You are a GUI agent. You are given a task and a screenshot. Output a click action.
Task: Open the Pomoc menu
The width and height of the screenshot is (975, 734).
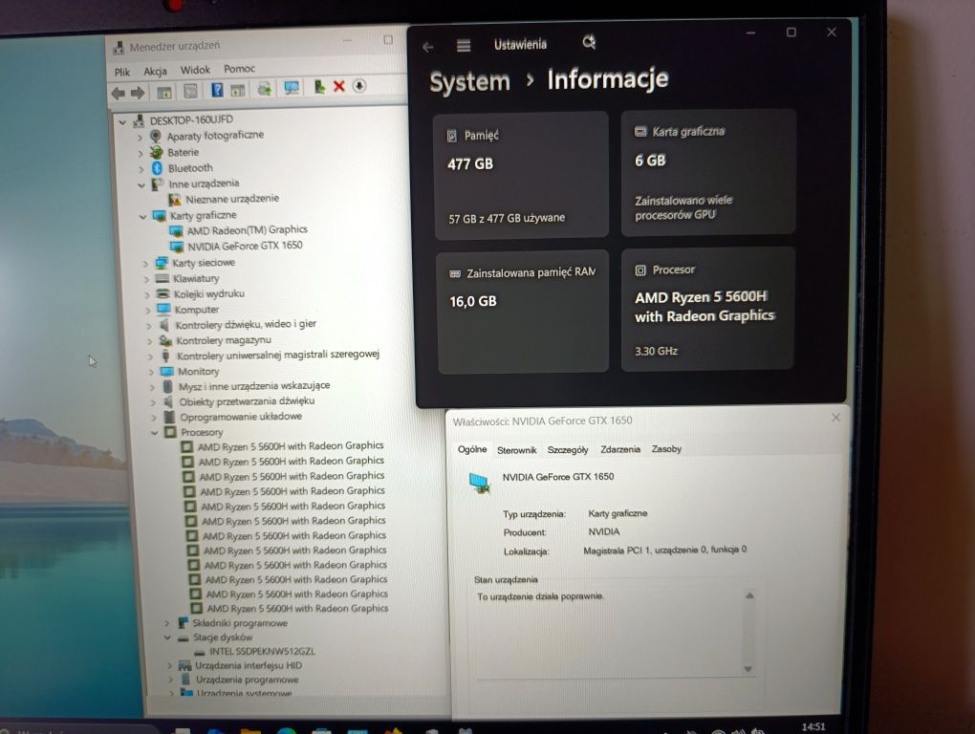click(239, 69)
